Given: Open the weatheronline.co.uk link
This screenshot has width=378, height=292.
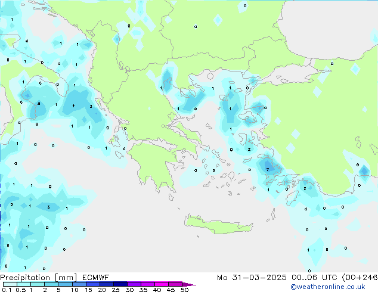Looking at the screenshot, I should (x=328, y=287).
